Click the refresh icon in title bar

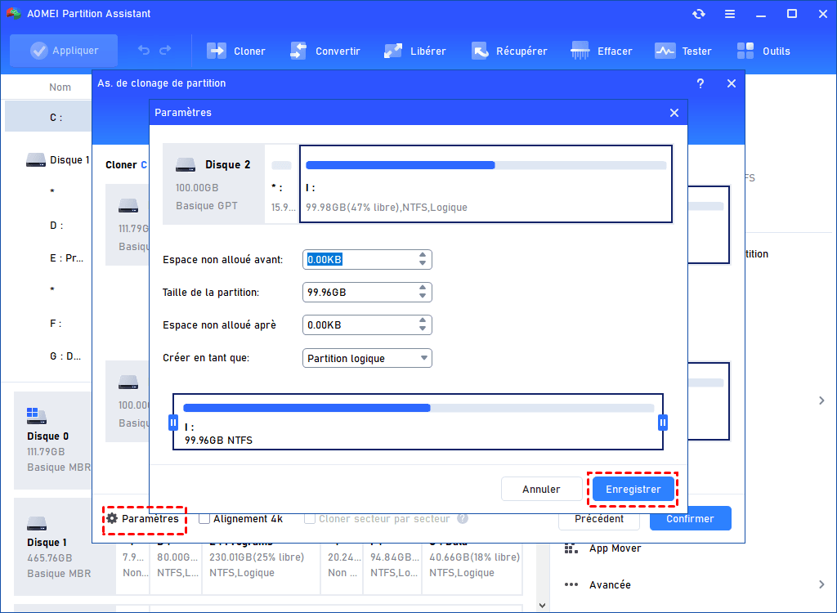click(699, 14)
